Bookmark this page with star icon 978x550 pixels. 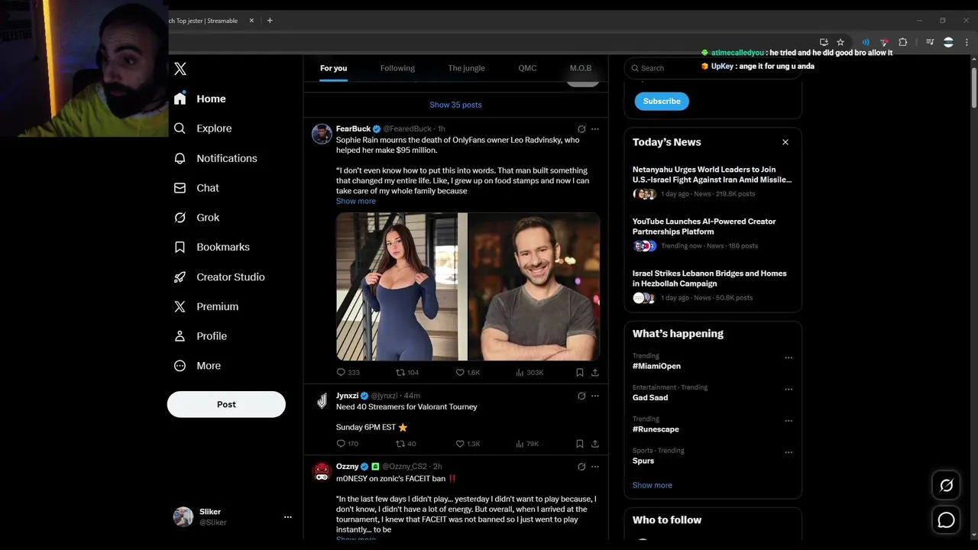840,42
